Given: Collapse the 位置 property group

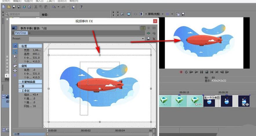Looking at the screenshot, I should tap(20, 46).
